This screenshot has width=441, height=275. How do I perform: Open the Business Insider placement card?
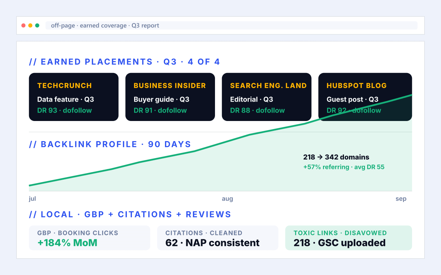click(x=170, y=97)
